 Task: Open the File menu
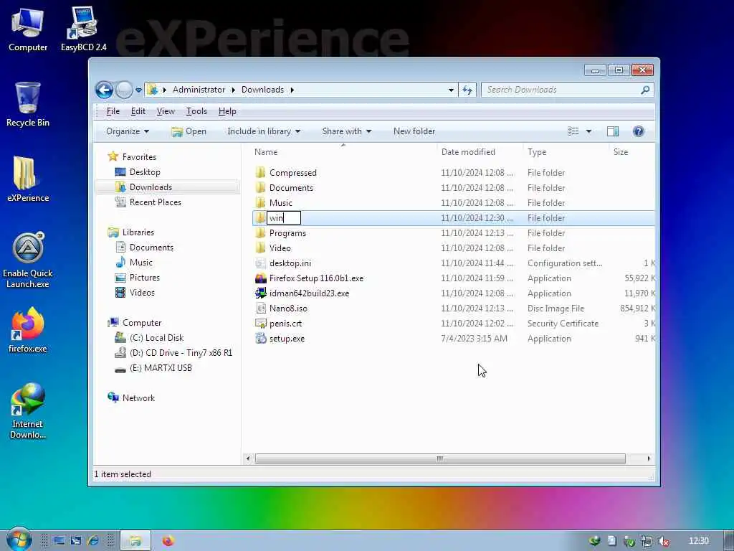(x=113, y=111)
